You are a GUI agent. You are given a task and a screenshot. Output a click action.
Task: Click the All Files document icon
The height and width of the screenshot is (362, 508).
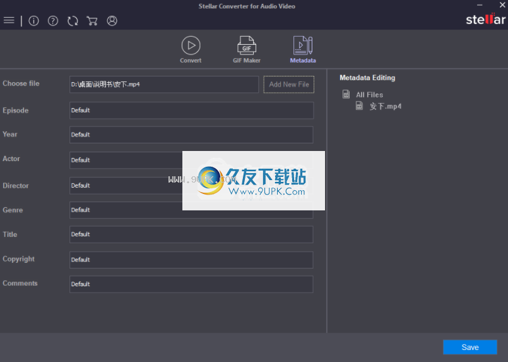pyautogui.click(x=346, y=94)
